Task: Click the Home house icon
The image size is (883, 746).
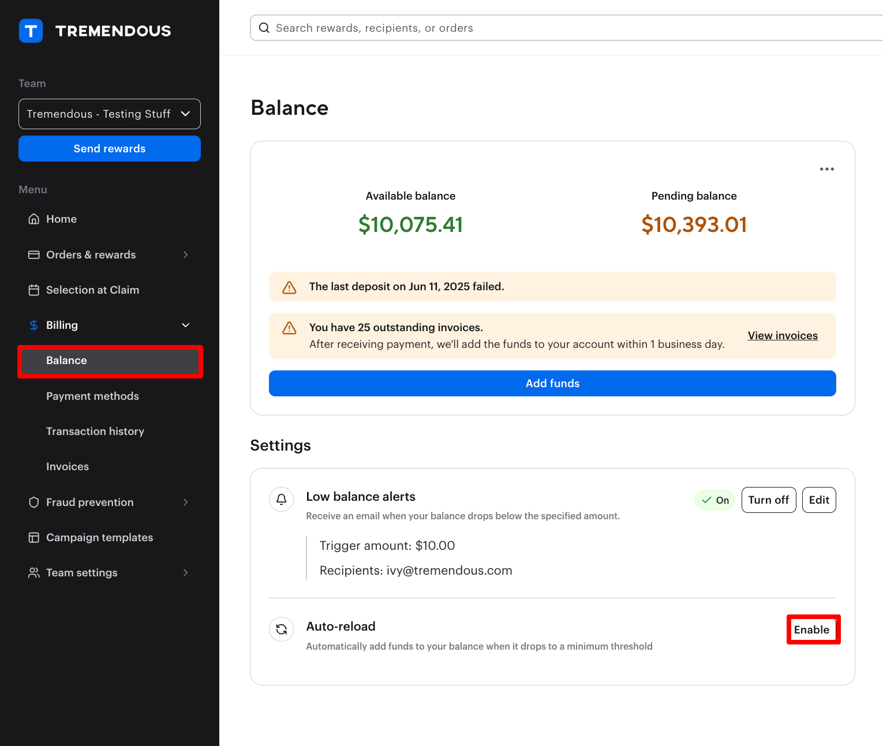Action: [34, 219]
